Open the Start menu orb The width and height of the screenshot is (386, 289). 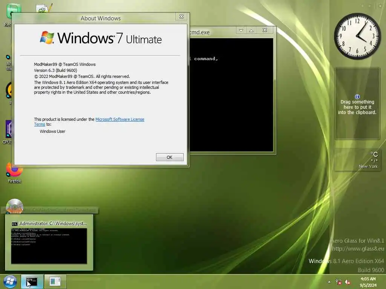click(10, 281)
